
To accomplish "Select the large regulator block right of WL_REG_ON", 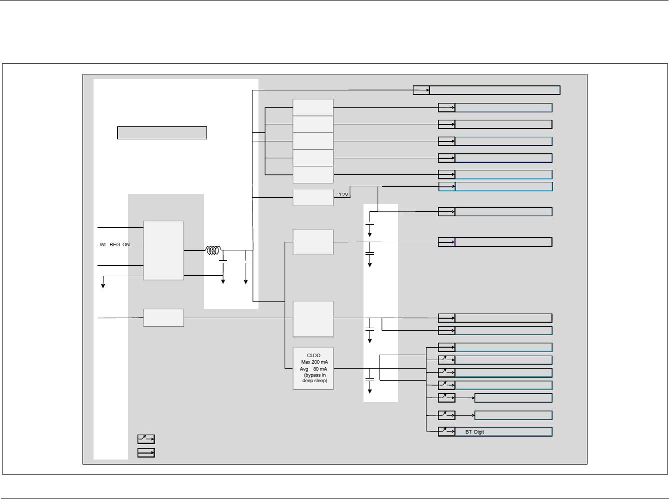I will click(x=163, y=250).
